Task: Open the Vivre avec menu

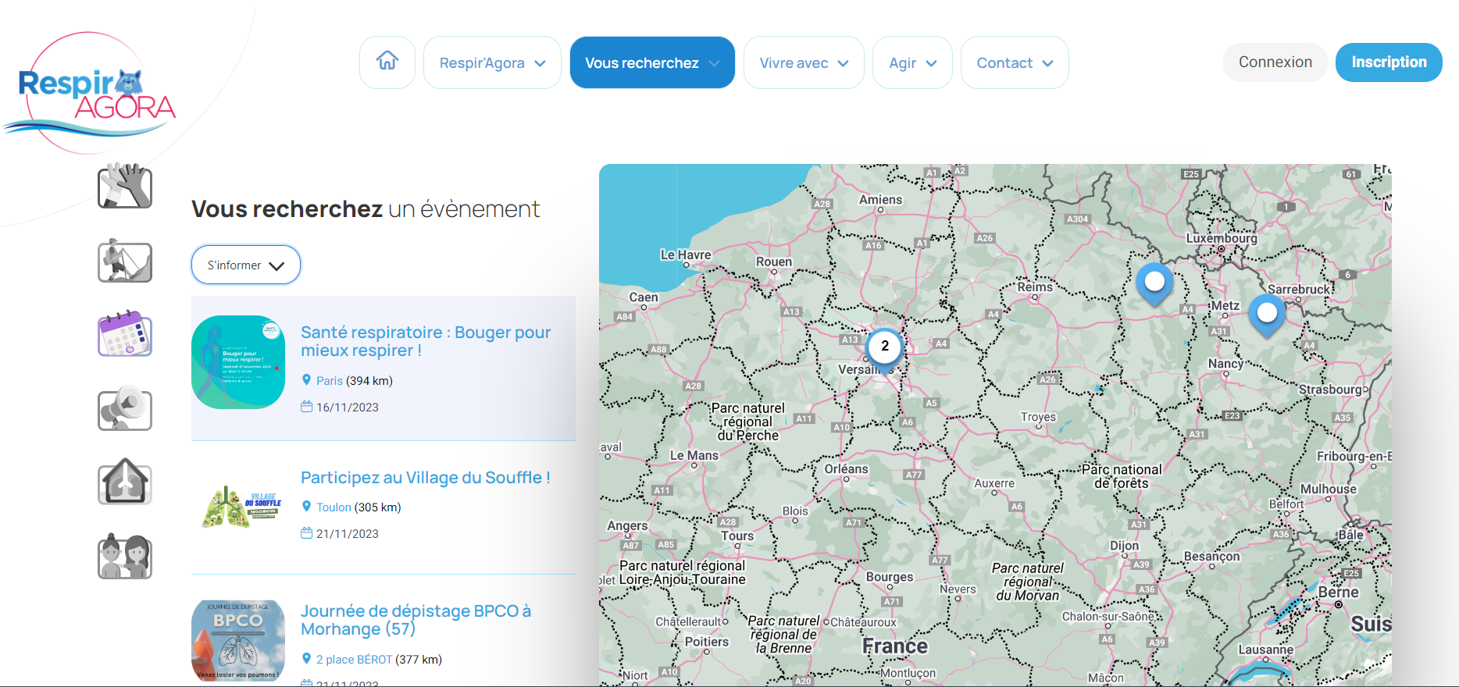Action: tap(804, 62)
